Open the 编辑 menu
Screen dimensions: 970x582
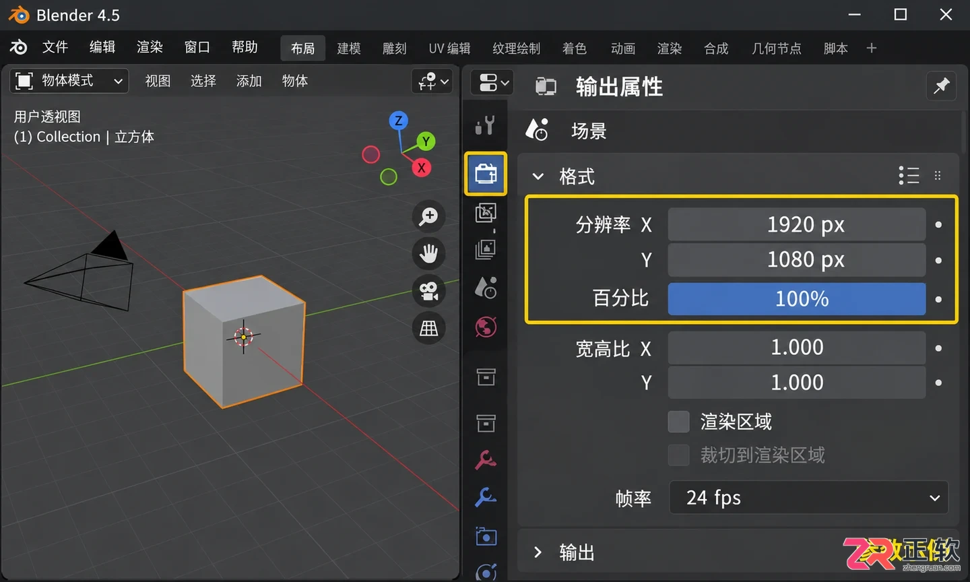(x=102, y=47)
